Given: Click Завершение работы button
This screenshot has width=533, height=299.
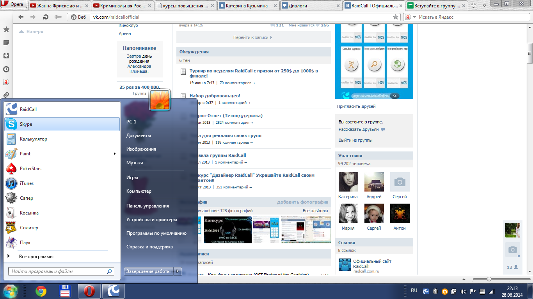Looking at the screenshot, I should click(149, 271).
